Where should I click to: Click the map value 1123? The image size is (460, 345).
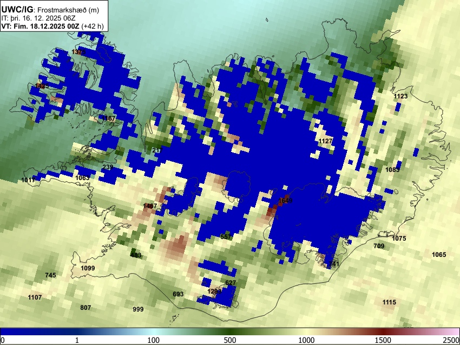(400, 96)
